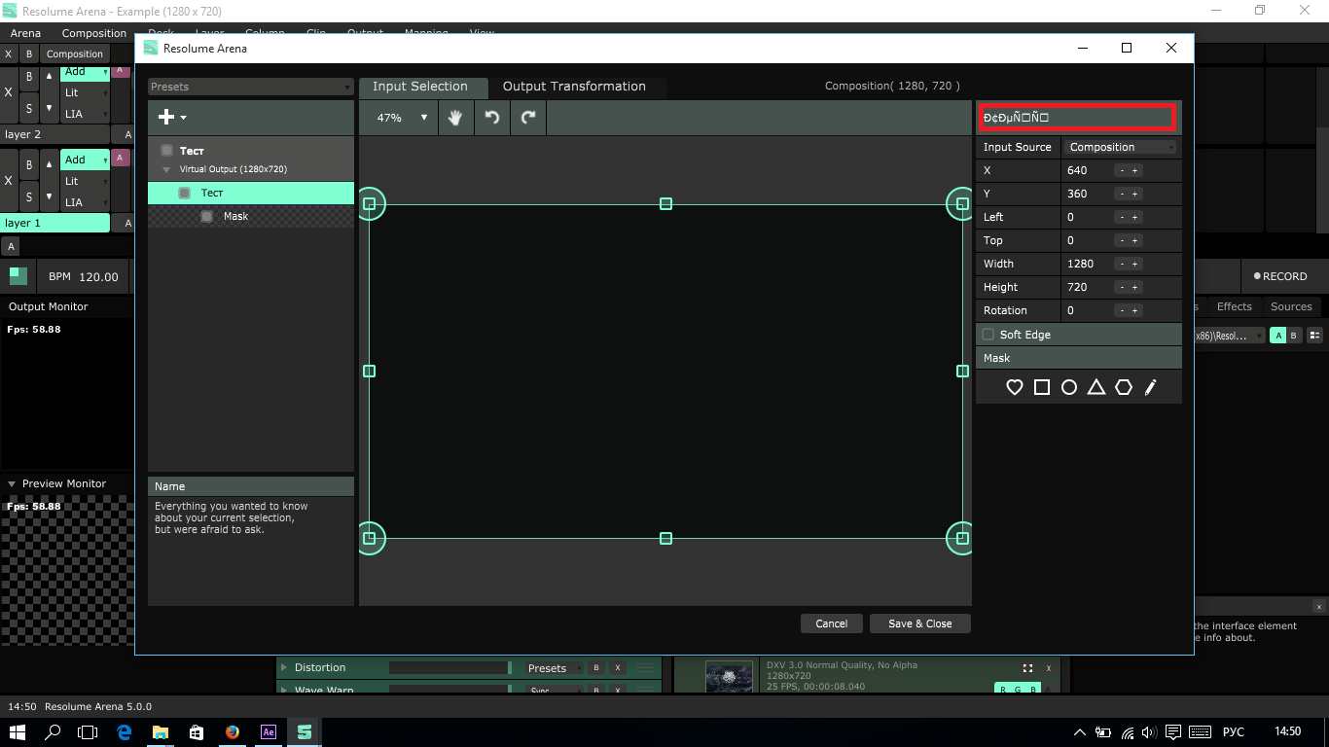Enable the Soft Edge checkbox

coord(988,335)
